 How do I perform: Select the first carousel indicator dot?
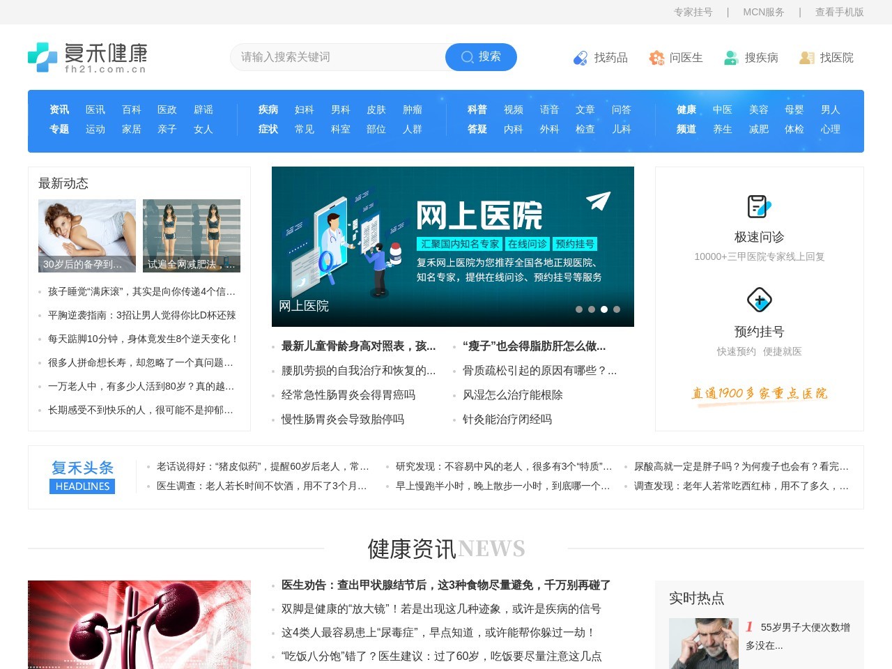pyautogui.click(x=580, y=308)
